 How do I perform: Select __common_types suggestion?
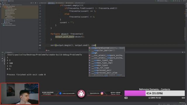coord(107,65)
